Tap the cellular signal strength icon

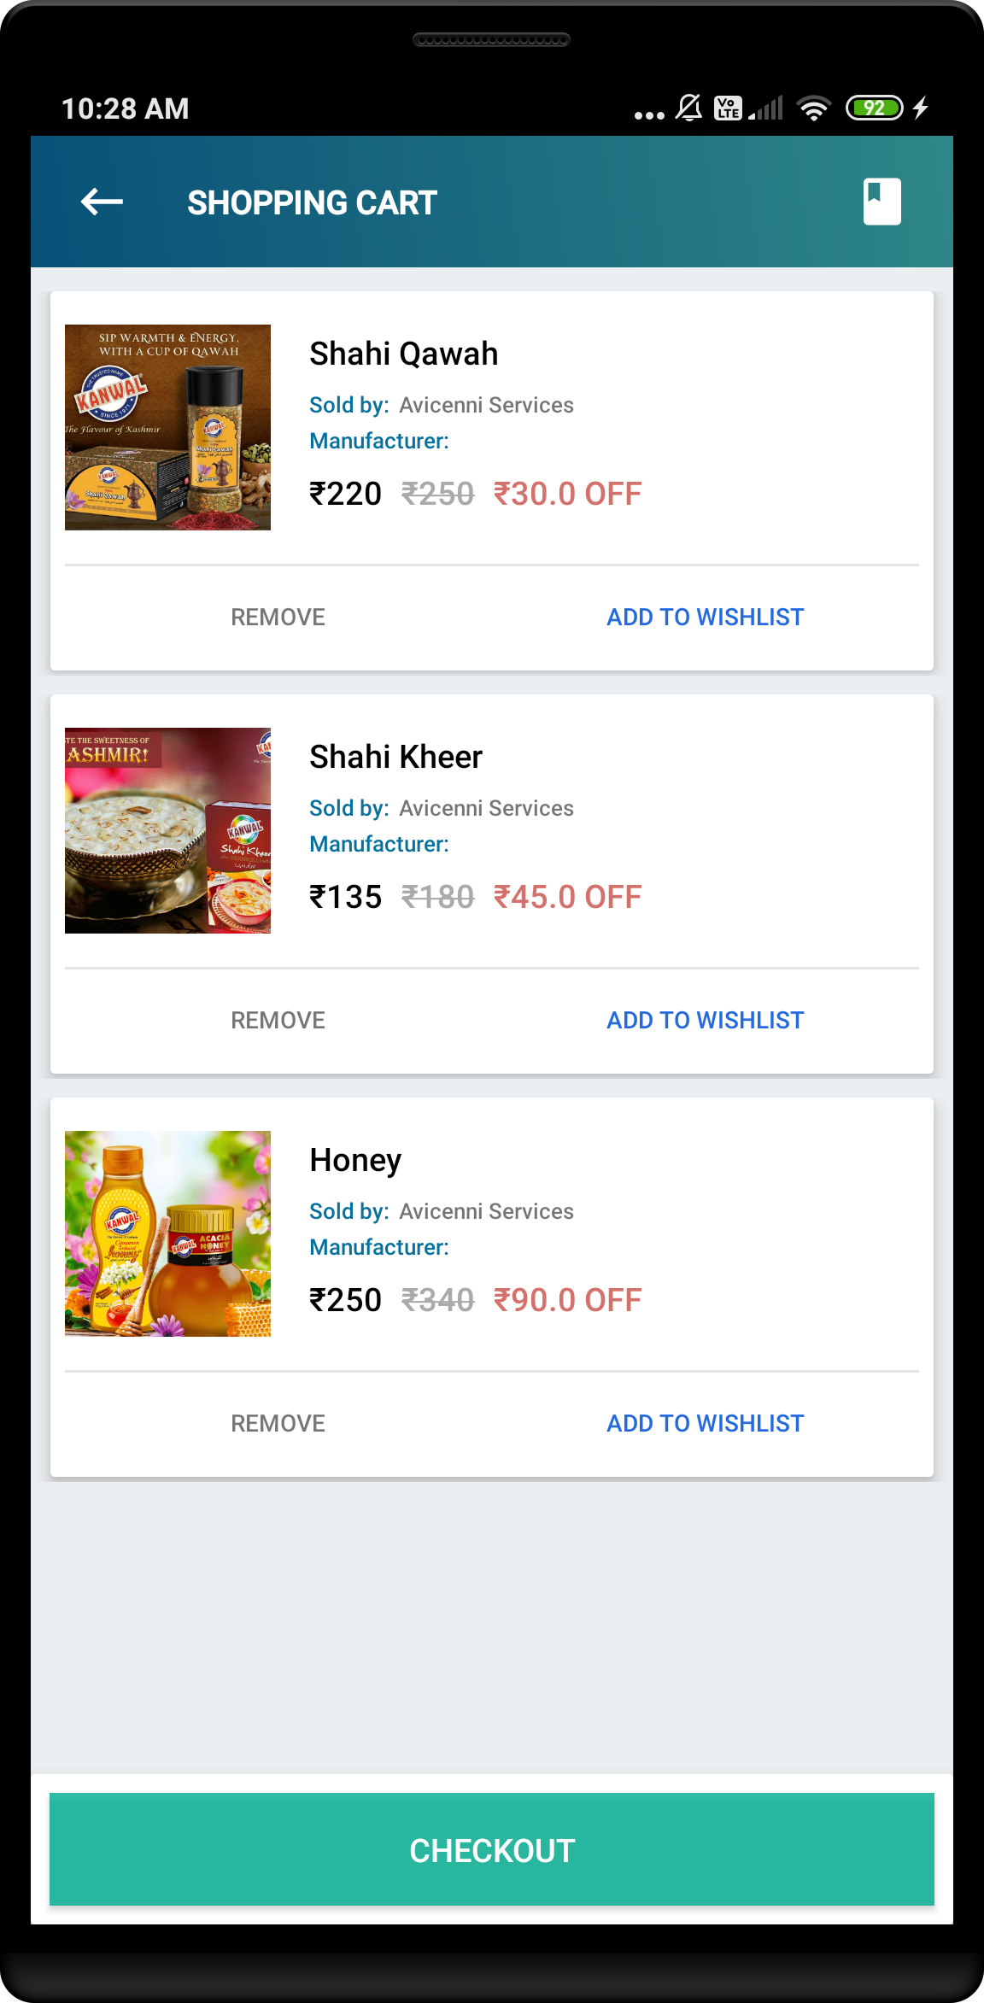tap(766, 108)
